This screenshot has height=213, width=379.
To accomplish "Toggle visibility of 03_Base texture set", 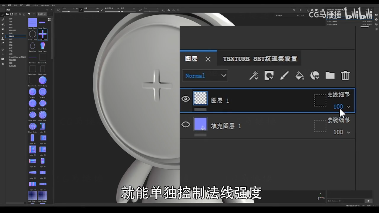I will 328,24.
